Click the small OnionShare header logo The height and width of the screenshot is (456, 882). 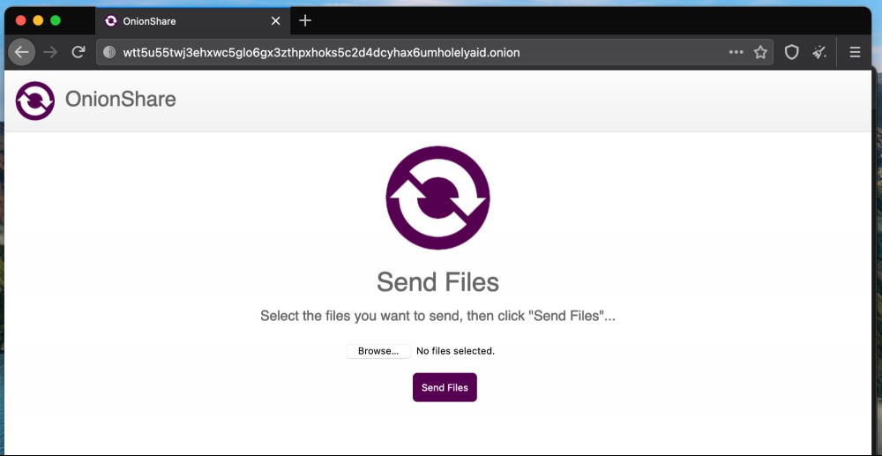click(x=35, y=101)
